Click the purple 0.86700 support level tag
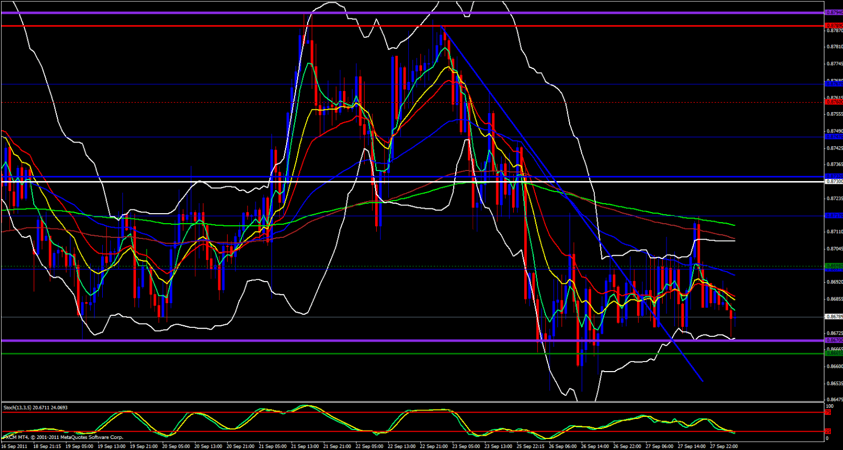843x450 pixels. (834, 341)
